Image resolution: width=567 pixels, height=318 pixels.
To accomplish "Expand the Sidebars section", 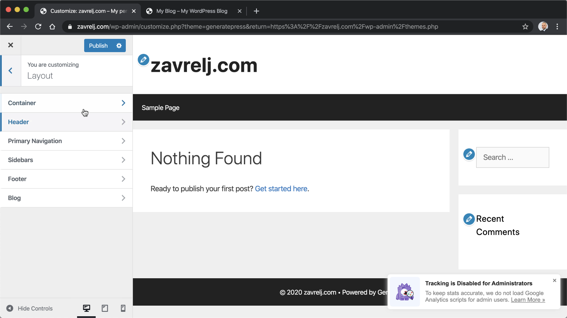I will [x=66, y=160].
